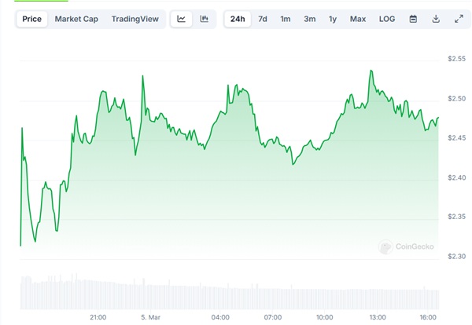Click the 10:00 time axis label
The width and height of the screenshot is (472, 325).
pyautogui.click(x=324, y=317)
